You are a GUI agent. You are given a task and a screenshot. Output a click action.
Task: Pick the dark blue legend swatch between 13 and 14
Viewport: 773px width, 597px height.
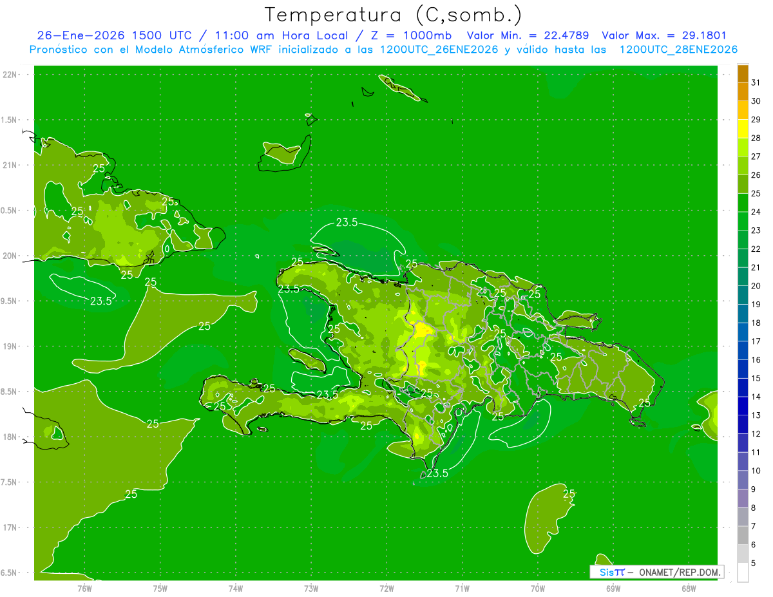[x=743, y=406]
